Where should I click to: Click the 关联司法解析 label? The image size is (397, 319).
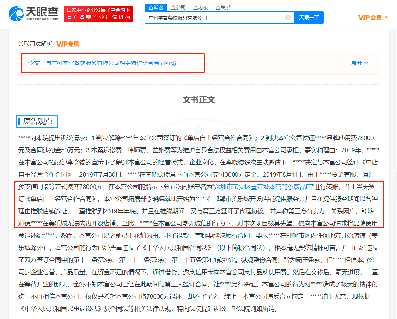click(35, 44)
